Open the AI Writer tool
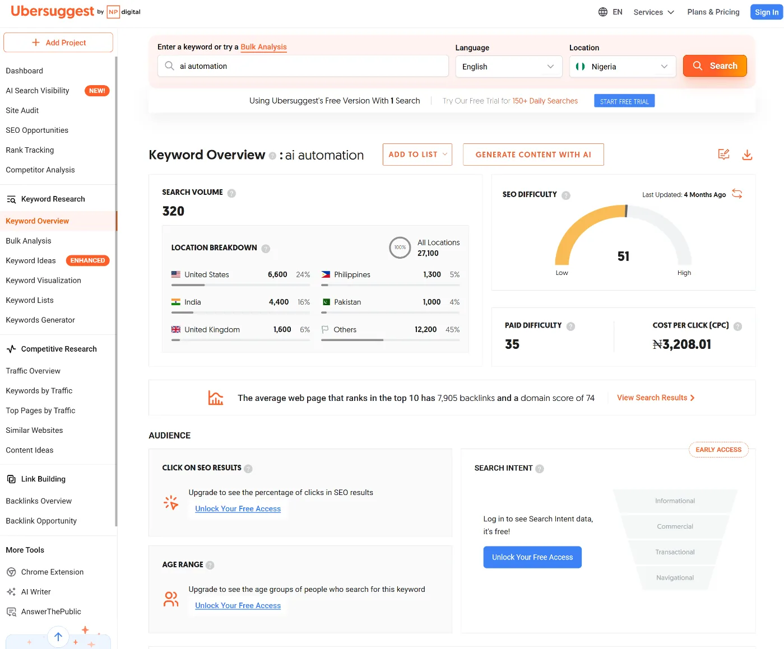 (x=35, y=591)
